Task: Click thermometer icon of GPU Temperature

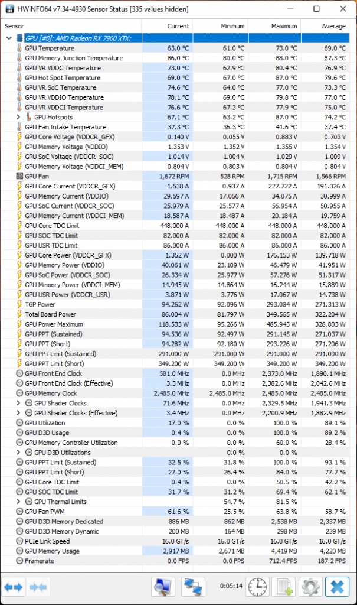Action: coord(19,48)
